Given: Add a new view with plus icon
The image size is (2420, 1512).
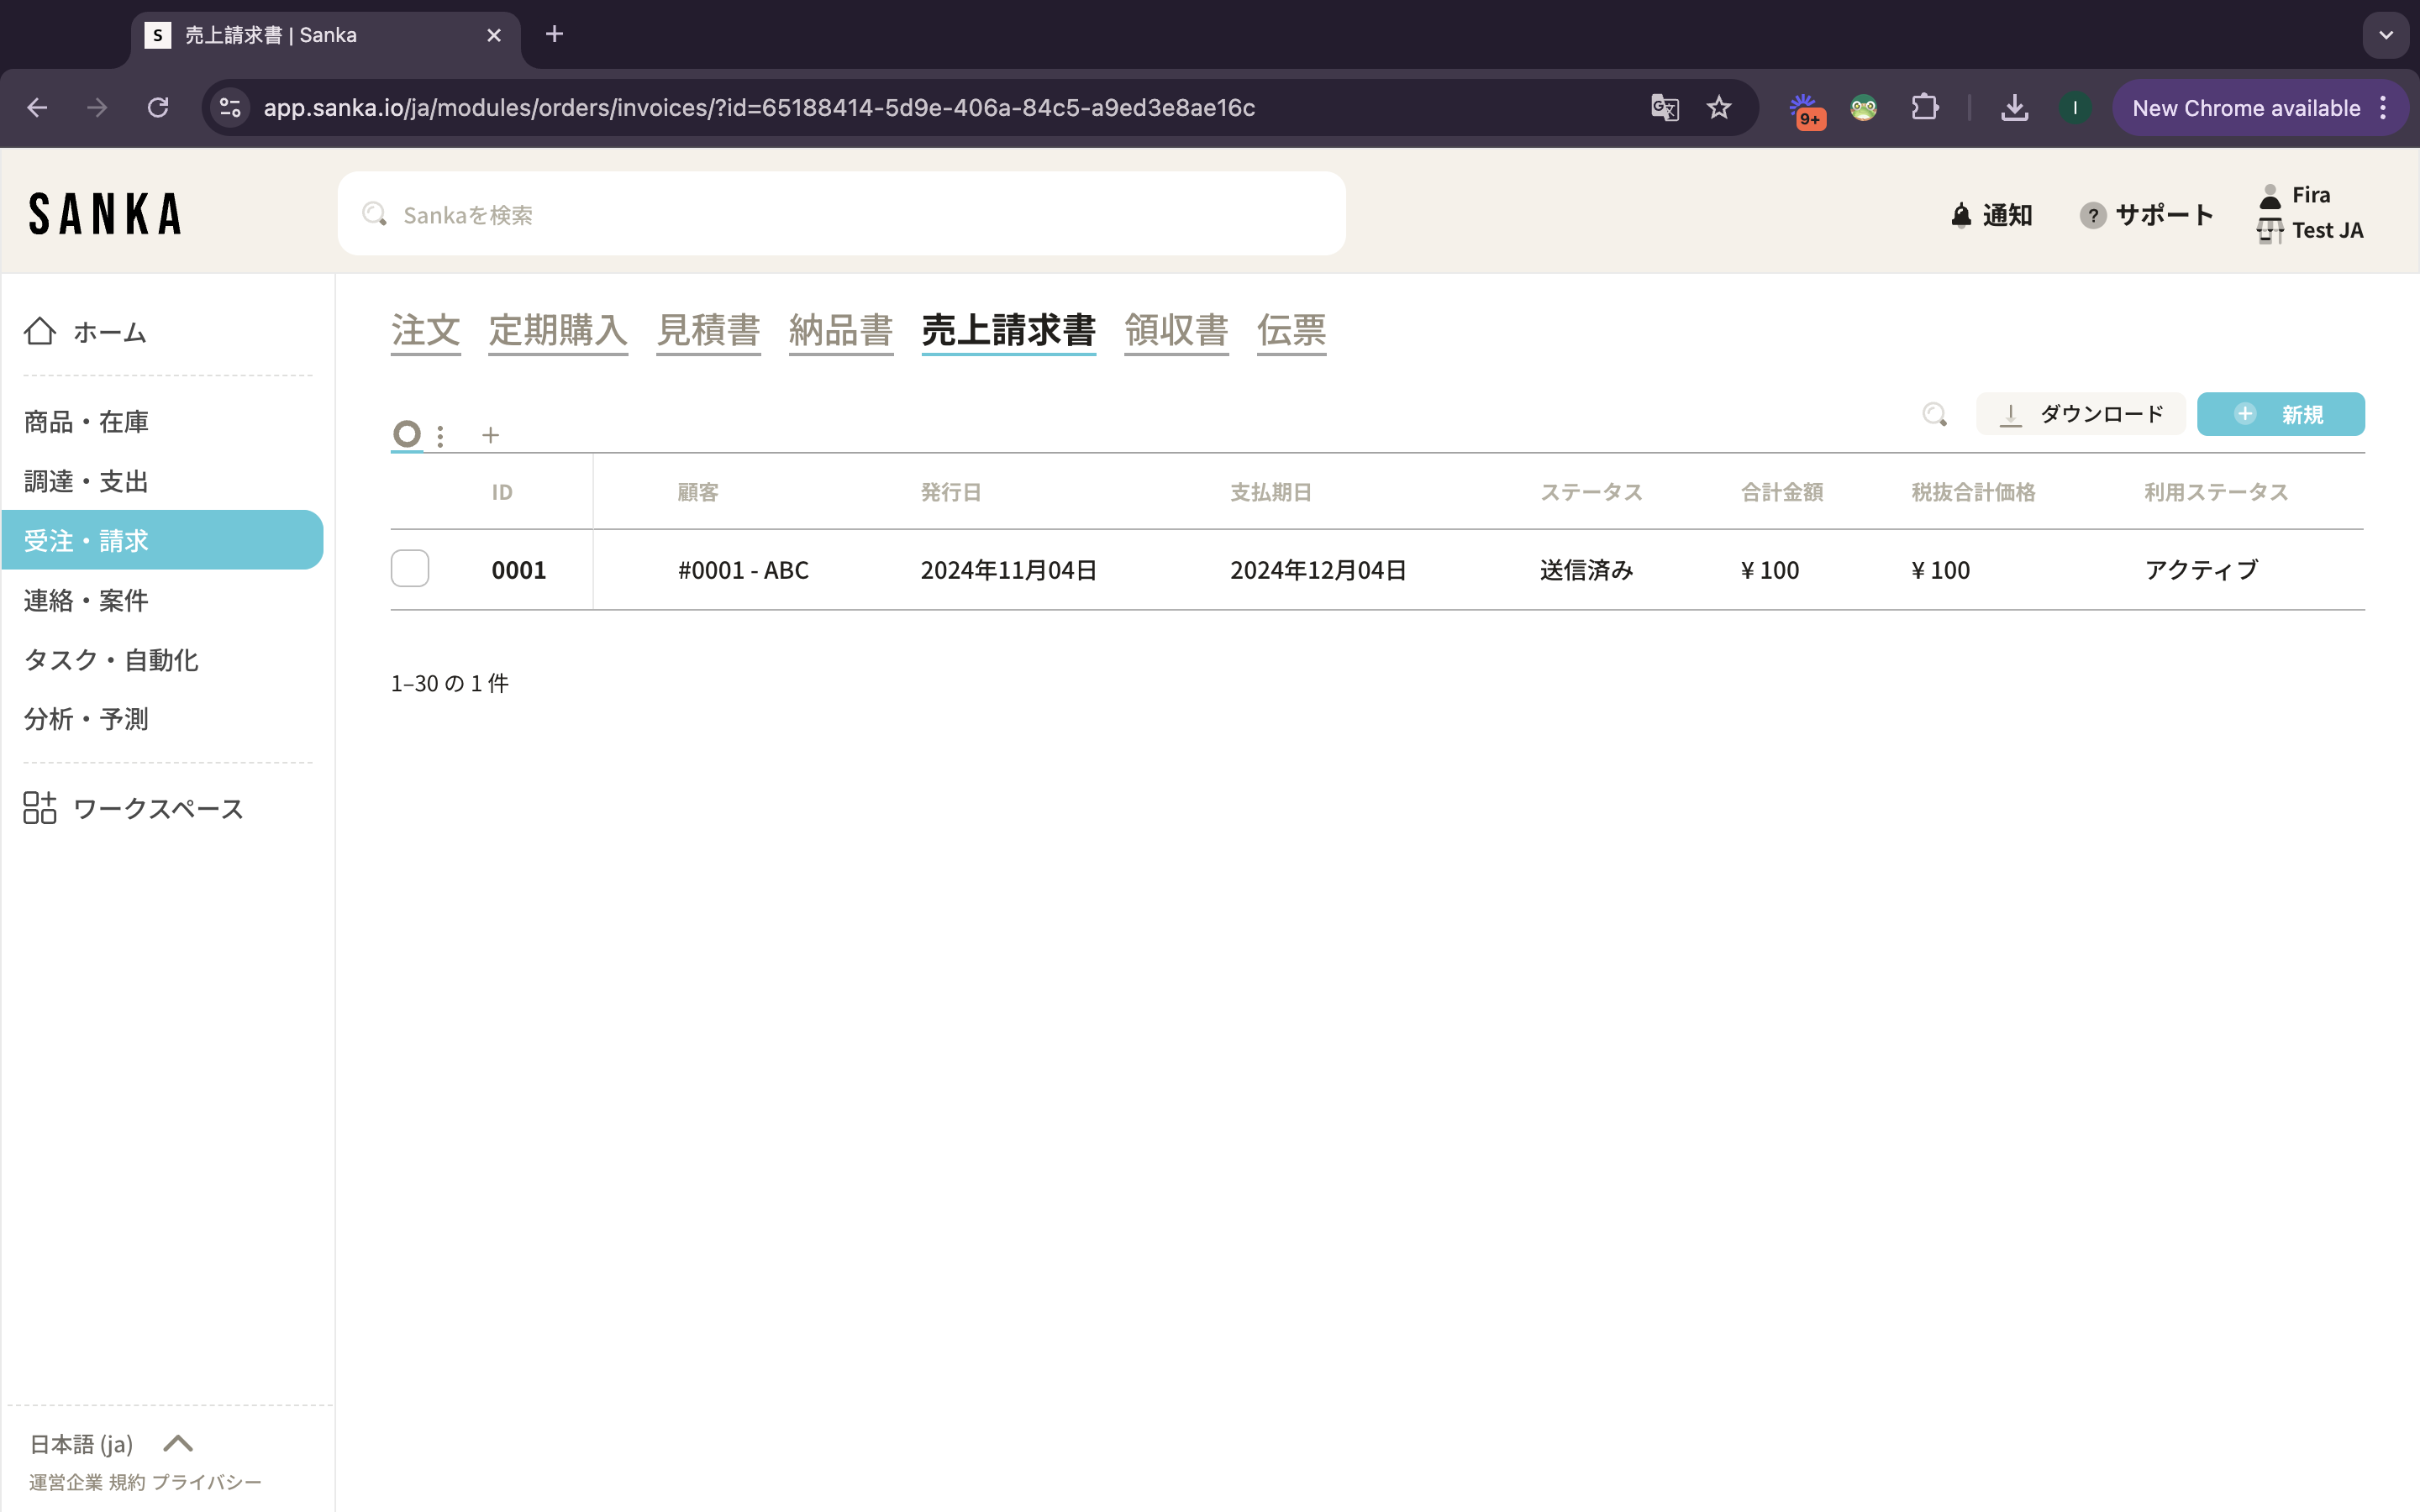Looking at the screenshot, I should point(490,436).
